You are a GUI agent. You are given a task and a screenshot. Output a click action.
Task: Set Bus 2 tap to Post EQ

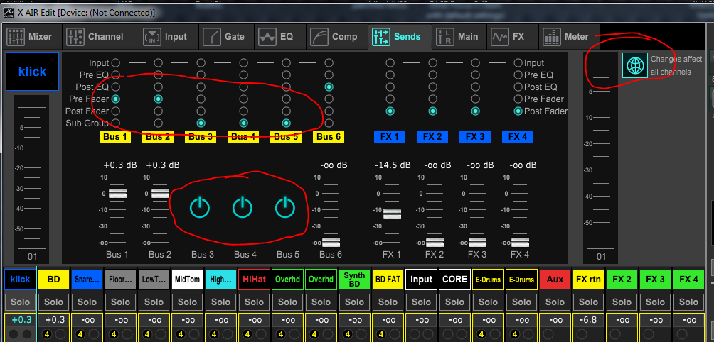coord(158,87)
